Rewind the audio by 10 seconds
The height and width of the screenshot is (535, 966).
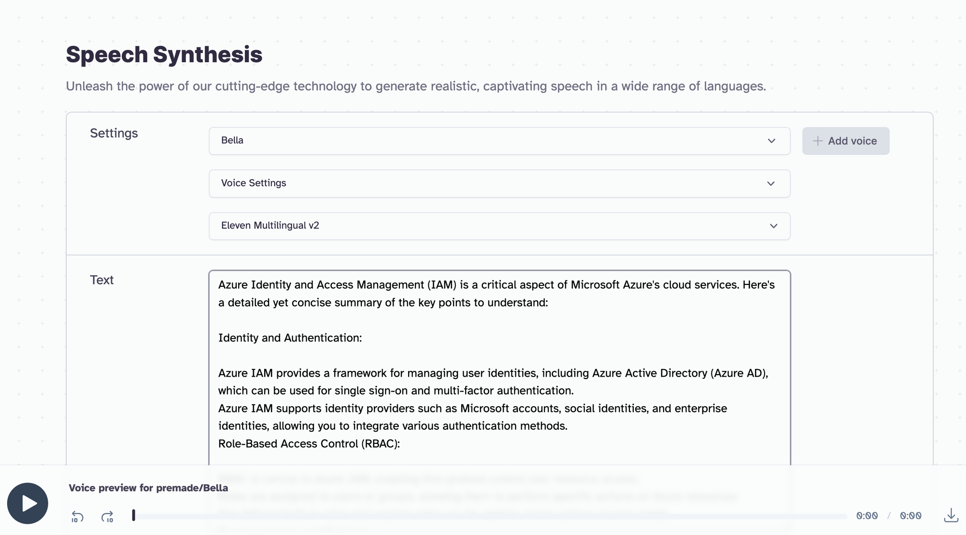click(x=77, y=517)
